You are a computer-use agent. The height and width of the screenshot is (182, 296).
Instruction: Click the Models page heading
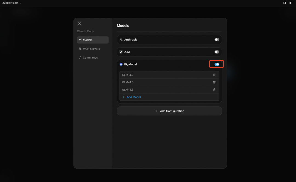(123, 25)
